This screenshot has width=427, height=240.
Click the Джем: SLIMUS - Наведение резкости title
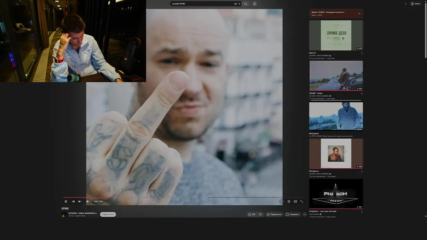tap(328, 12)
